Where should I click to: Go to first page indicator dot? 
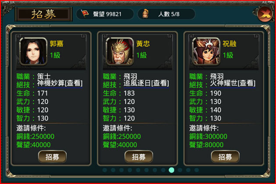click(105, 170)
